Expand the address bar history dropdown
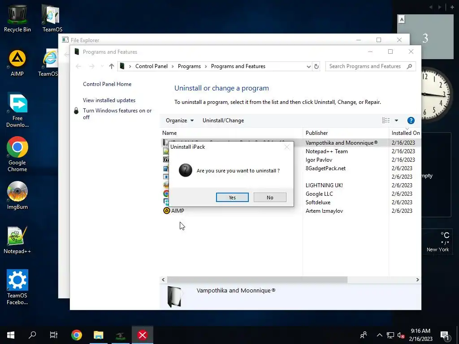Image resolution: width=459 pixels, height=344 pixels. point(308,66)
